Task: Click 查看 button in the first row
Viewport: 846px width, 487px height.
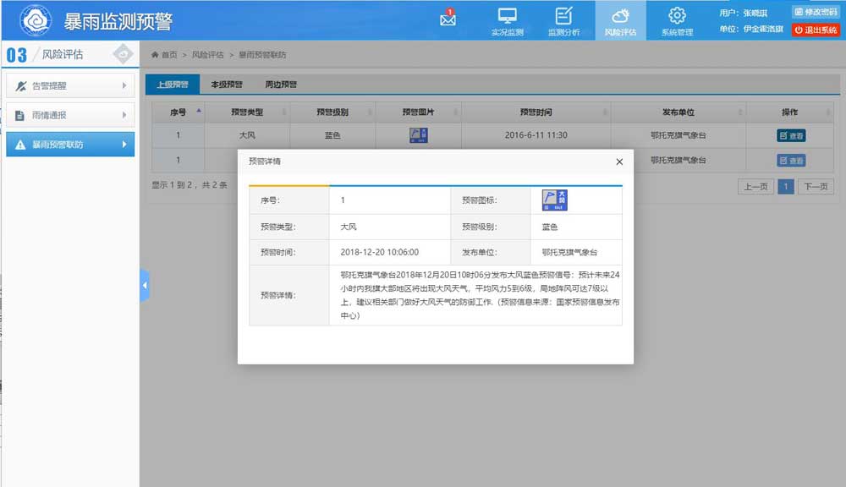Action: pos(791,135)
